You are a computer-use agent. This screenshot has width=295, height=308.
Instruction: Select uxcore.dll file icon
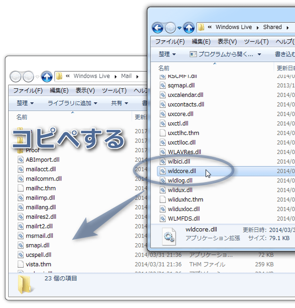coord(162,114)
